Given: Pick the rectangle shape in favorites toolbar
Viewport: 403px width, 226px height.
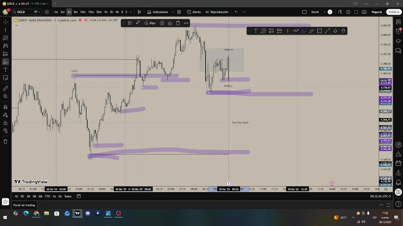Looking at the screenshot, I should 319,31.
